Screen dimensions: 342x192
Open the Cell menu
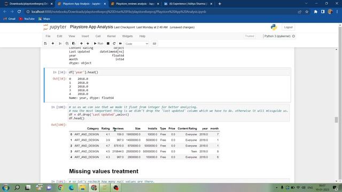98,36
